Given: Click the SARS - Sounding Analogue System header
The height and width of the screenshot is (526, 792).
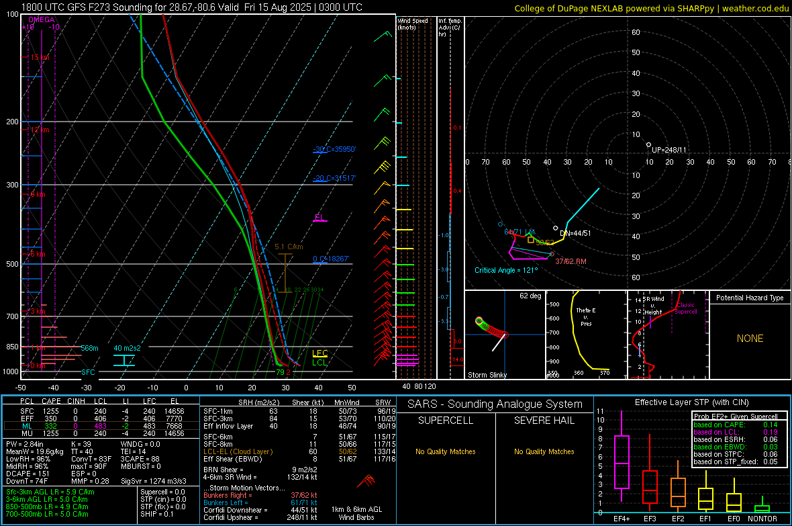Looking at the screenshot, I should (x=495, y=404).
